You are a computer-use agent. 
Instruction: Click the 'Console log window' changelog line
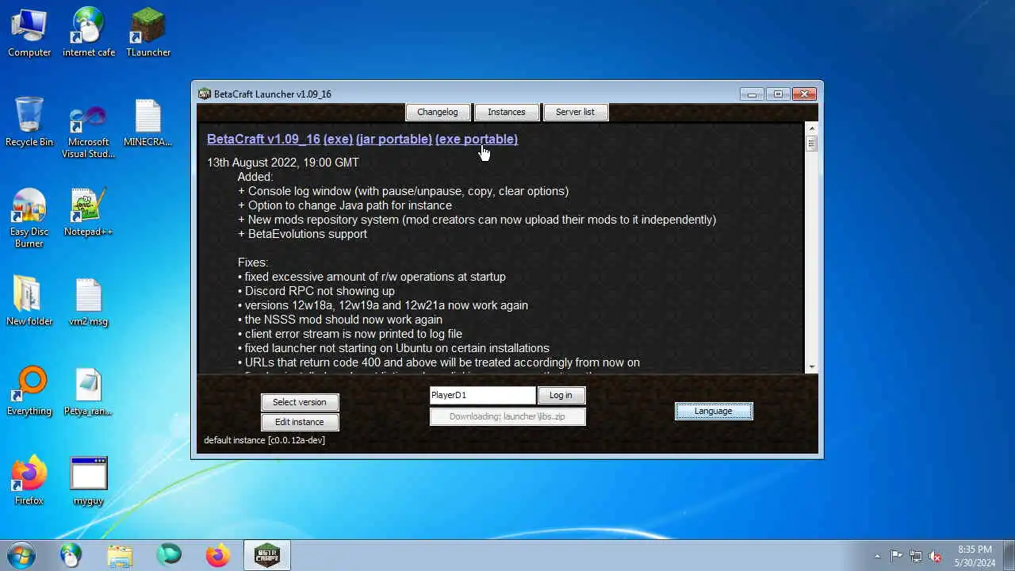tap(403, 191)
